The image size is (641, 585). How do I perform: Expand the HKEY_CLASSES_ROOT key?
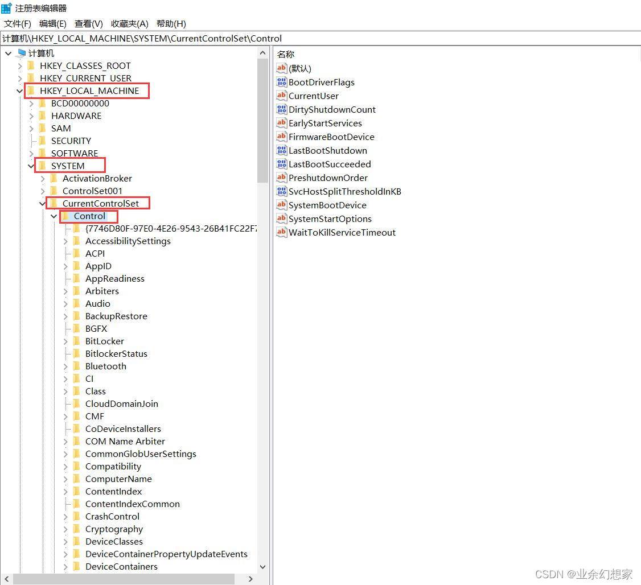tap(20, 65)
